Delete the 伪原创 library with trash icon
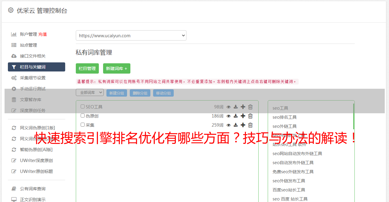The width and height of the screenshot is (389, 202). point(250,116)
